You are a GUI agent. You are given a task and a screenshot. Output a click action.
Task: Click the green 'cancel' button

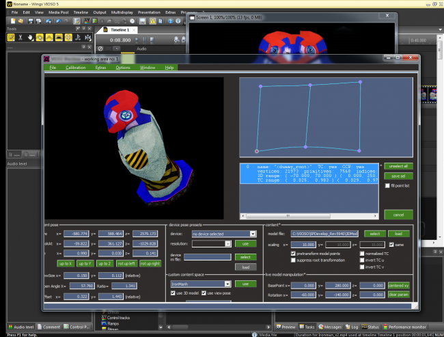pos(398,215)
